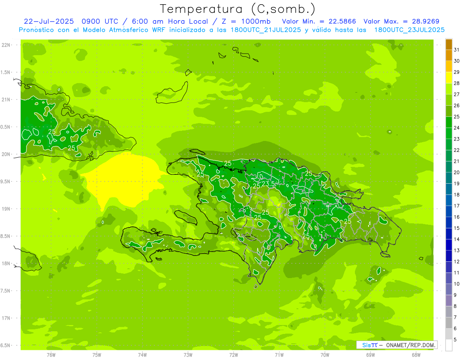Click the "22" value on color scale
The height and width of the screenshot is (360, 467).
[x=457, y=150]
